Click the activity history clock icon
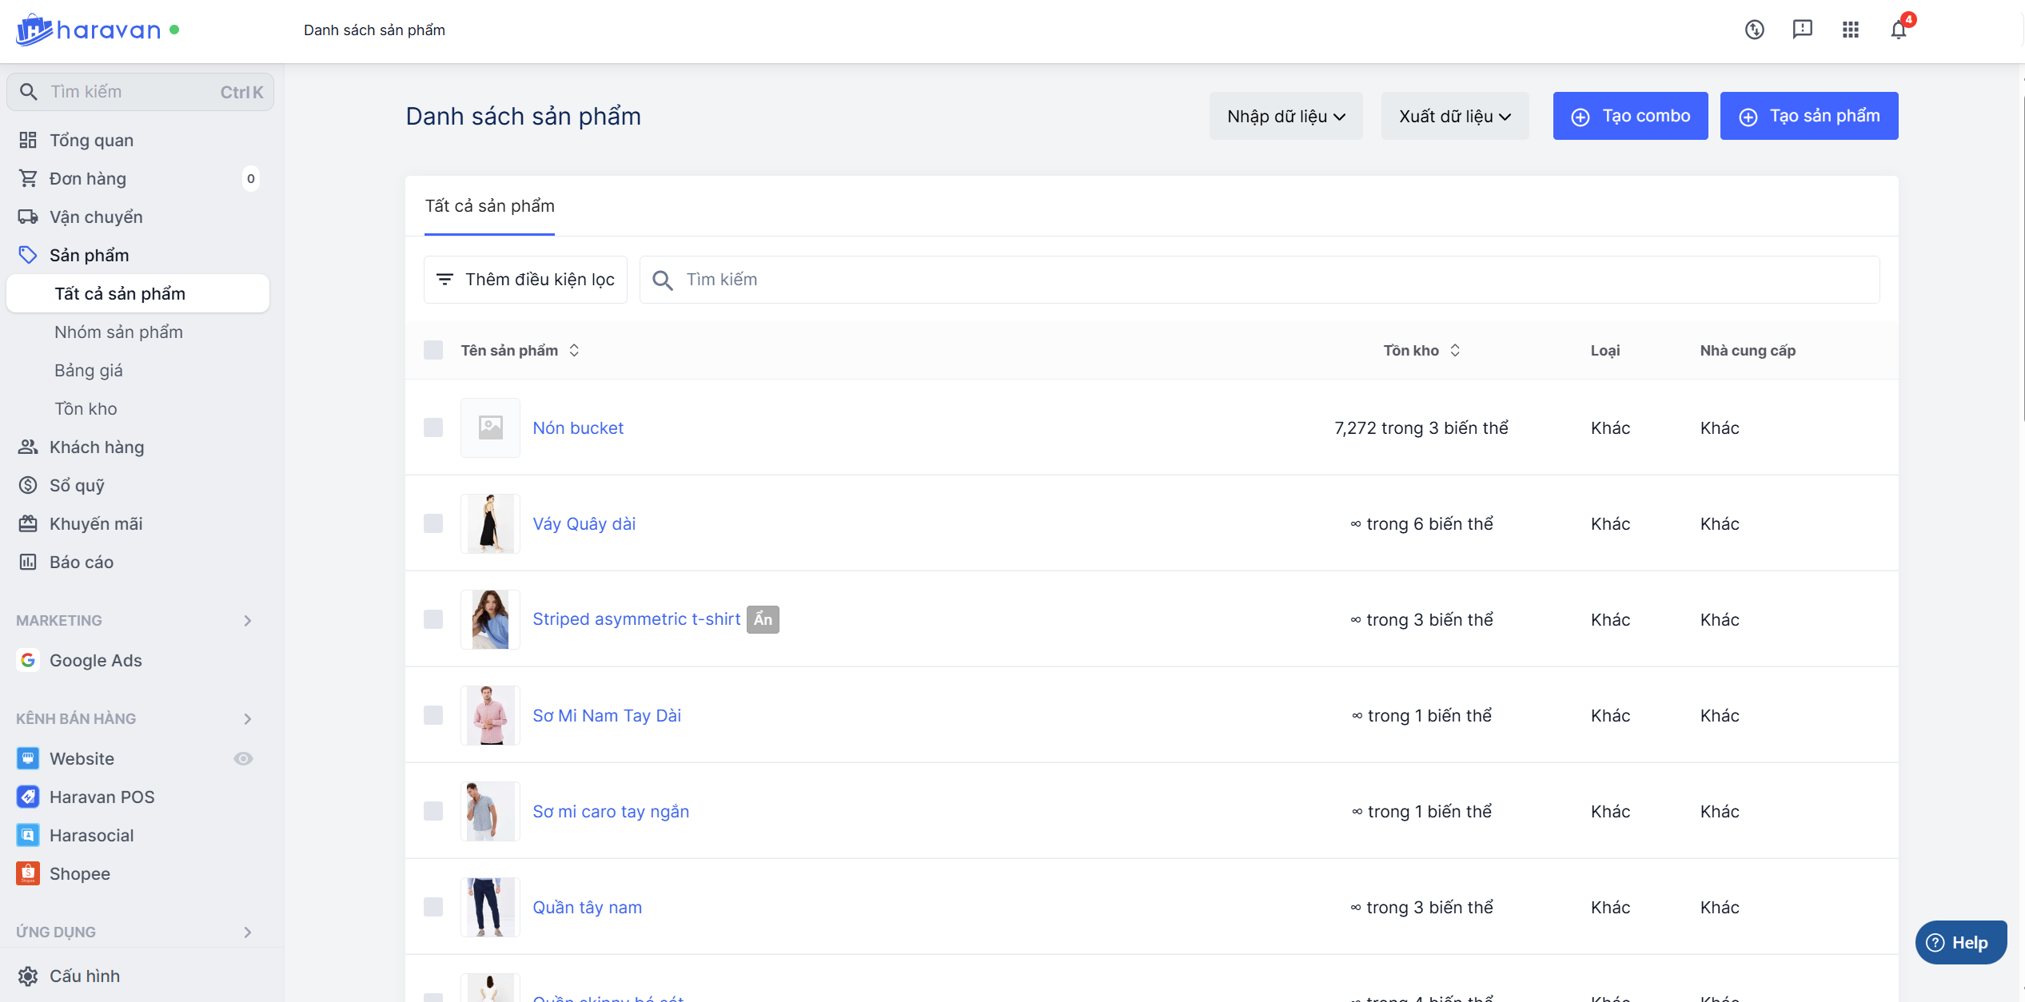Image resolution: width=2025 pixels, height=1002 pixels. [x=1754, y=30]
